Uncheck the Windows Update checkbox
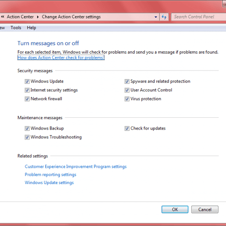The image size is (226, 226). coord(27,81)
